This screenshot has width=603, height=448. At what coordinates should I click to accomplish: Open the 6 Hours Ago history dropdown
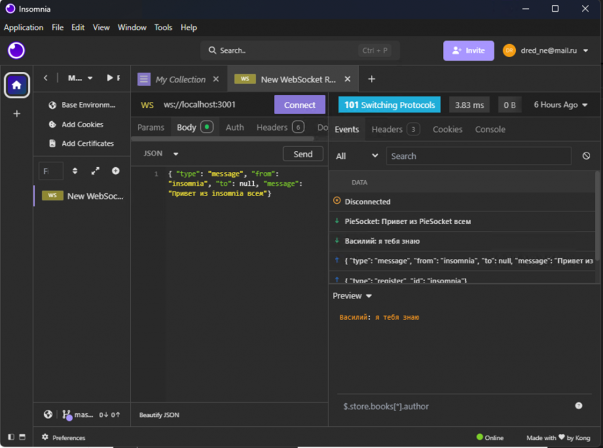tap(561, 105)
